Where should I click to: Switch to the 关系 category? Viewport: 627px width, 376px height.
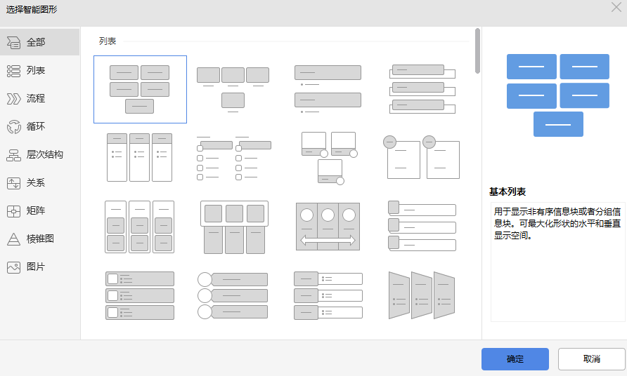36,183
